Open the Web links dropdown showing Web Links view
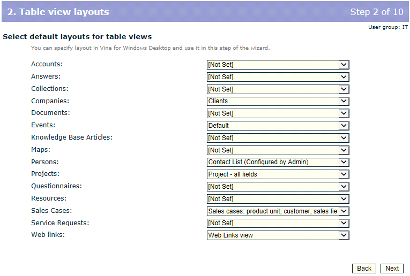 278,235
